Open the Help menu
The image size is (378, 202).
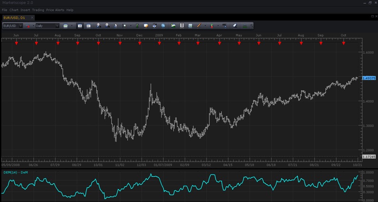[70, 10]
